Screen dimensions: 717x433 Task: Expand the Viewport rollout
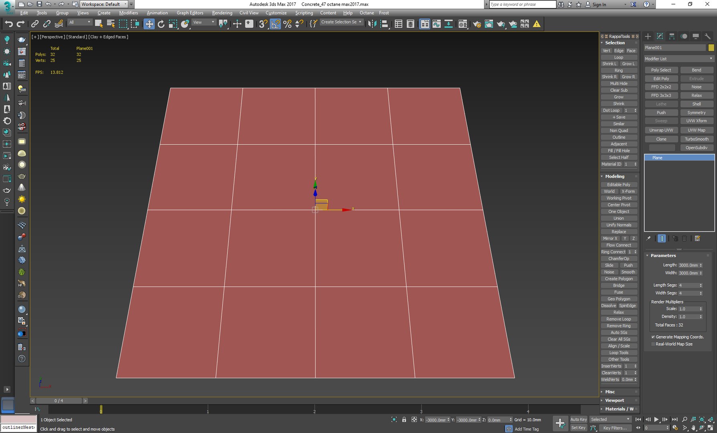614,400
